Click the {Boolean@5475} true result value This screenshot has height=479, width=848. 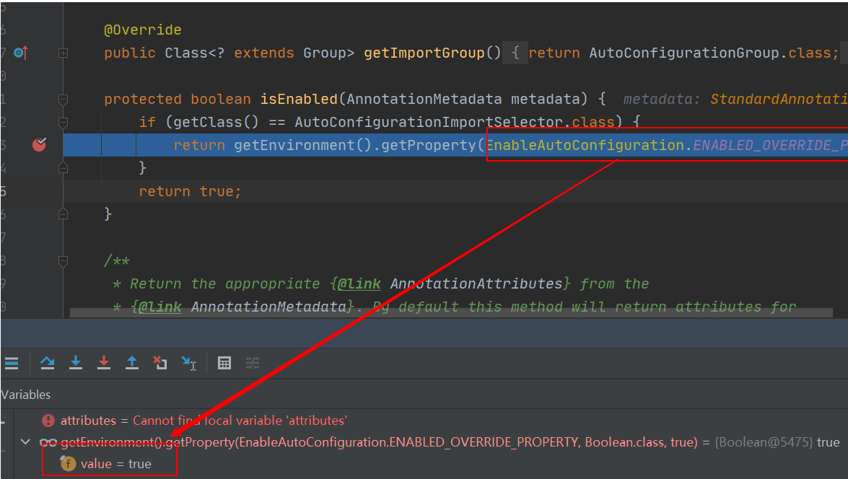777,442
